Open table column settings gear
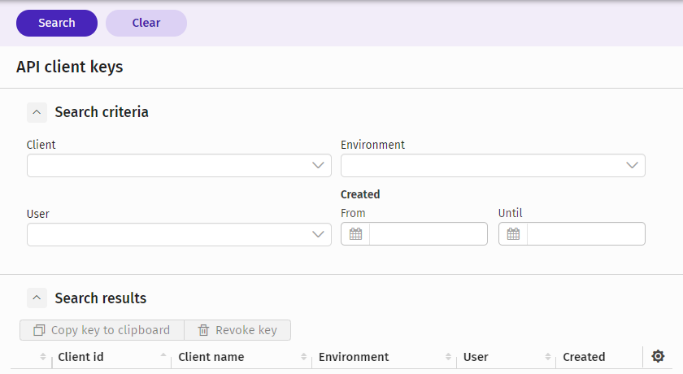Image resolution: width=683 pixels, height=374 pixels. point(658,357)
